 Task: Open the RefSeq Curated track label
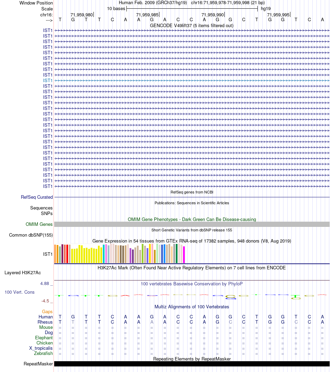(x=37, y=197)
